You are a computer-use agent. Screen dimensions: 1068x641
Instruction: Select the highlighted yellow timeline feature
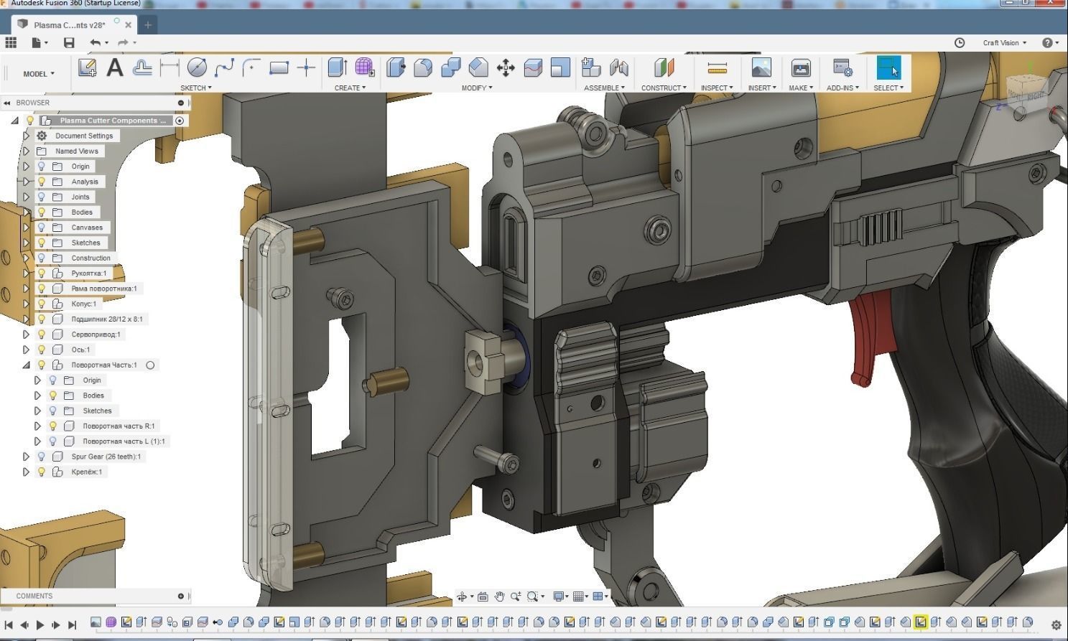pyautogui.click(x=921, y=622)
